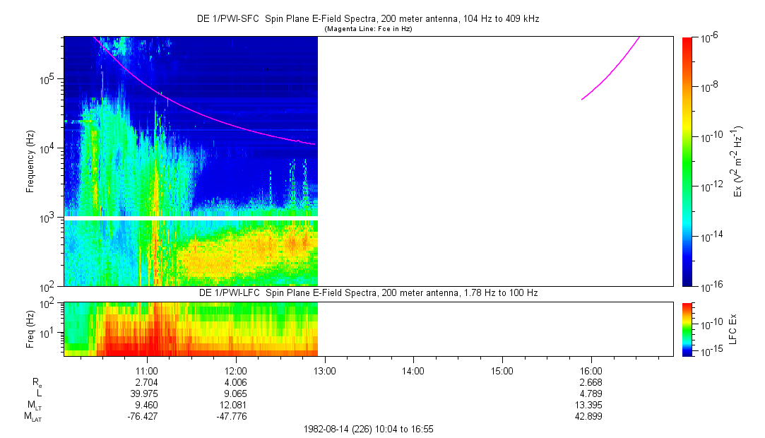Screen dimensions: 765x438
Task: Click the 14:00 time tick label
Action: pos(413,370)
